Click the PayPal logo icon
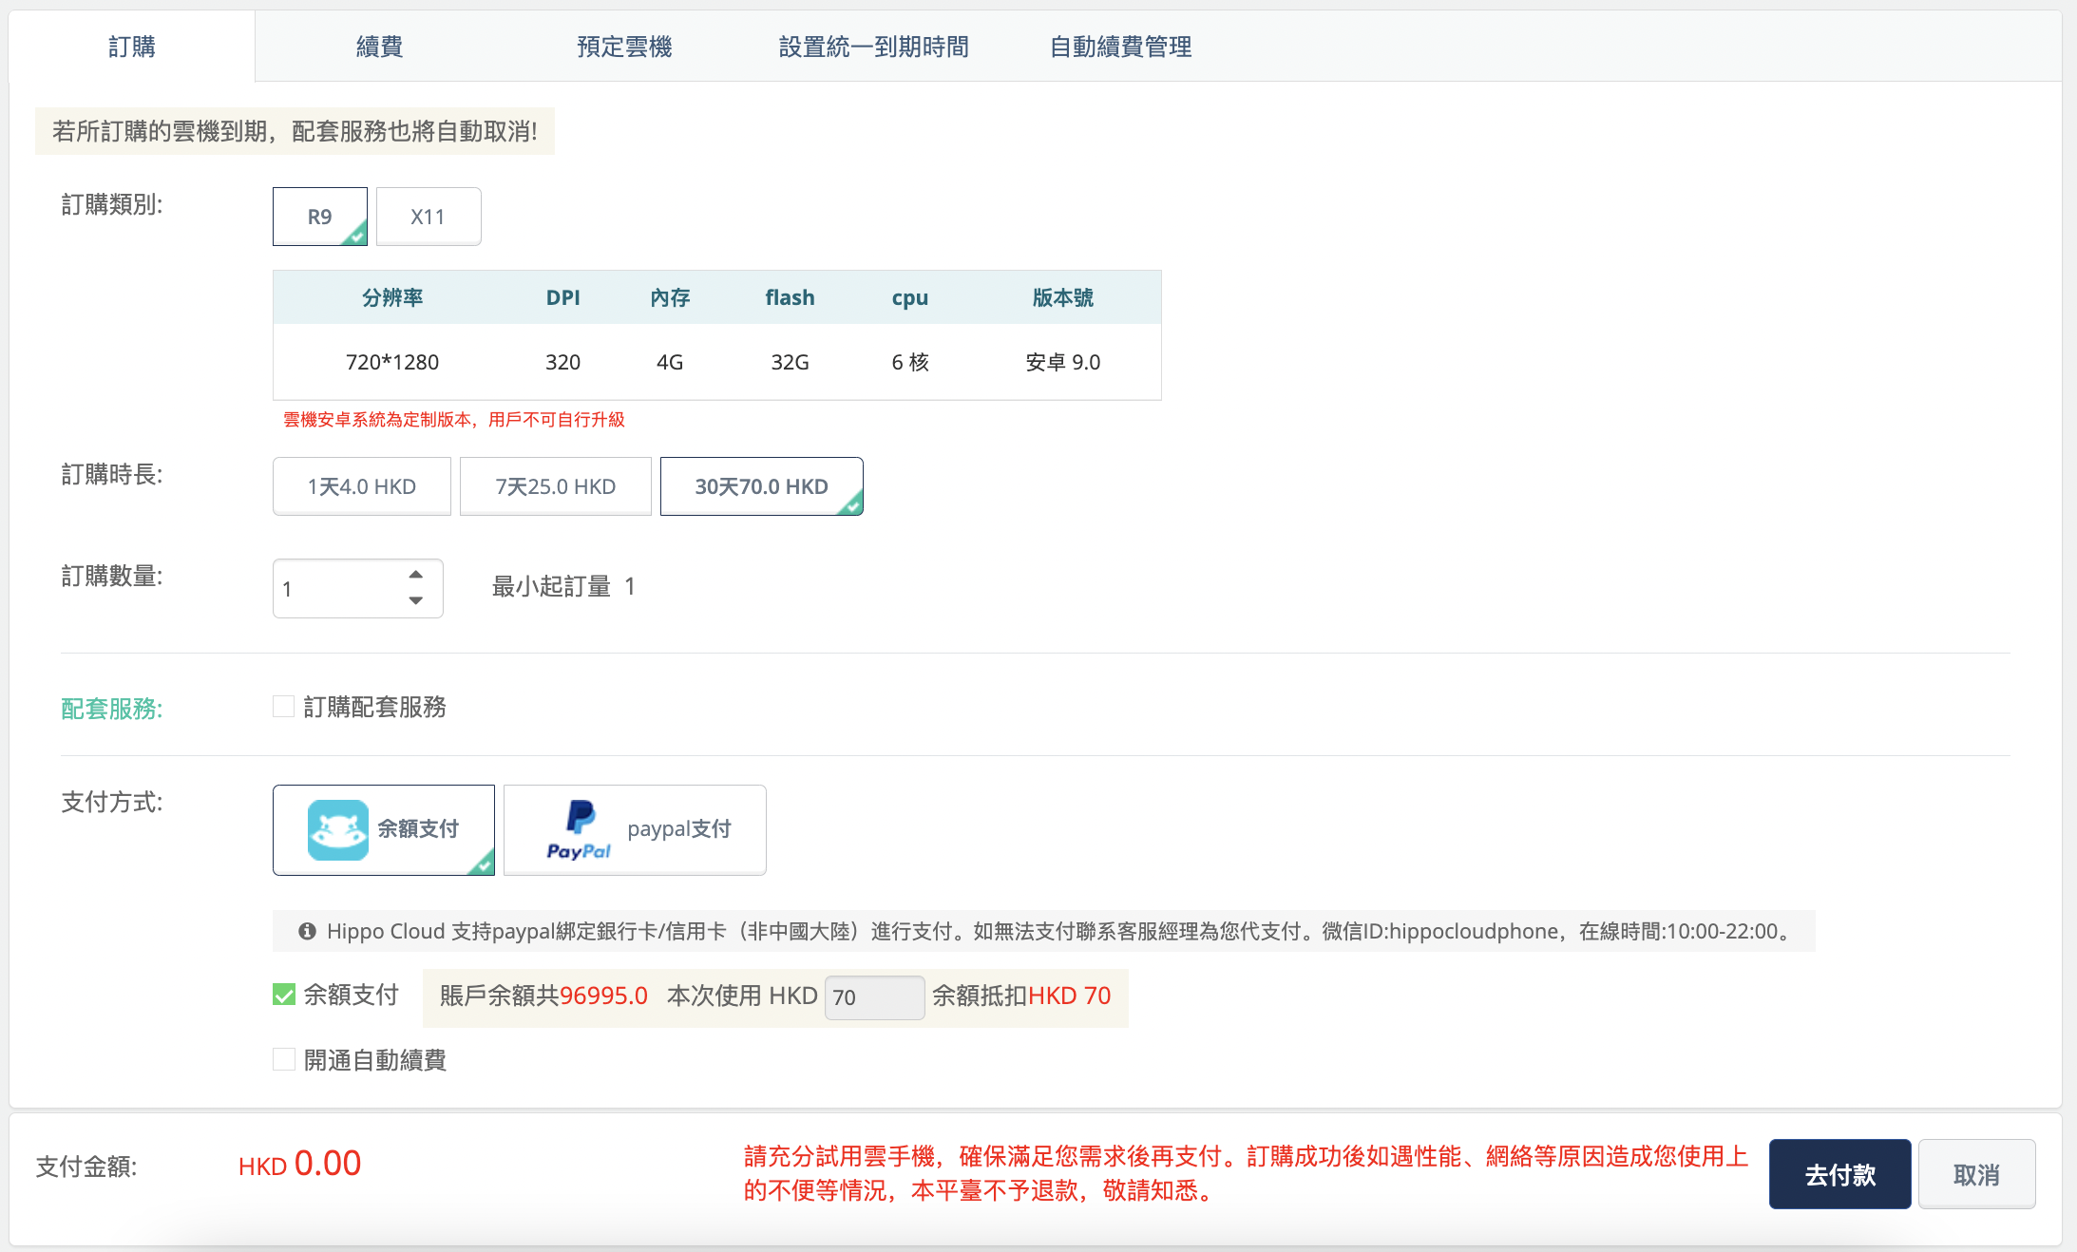 [x=579, y=829]
